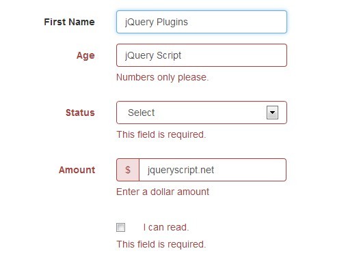Viewport: 348px width, 253px height.
Task: Click the jqueryscript.net text in Amount field
Action: point(180,170)
